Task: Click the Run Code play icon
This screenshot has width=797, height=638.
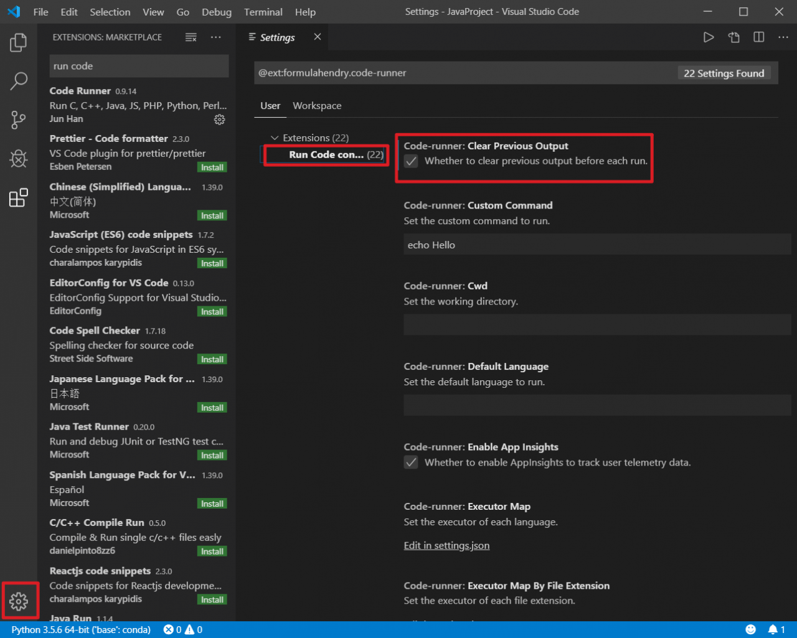Action: click(x=709, y=37)
